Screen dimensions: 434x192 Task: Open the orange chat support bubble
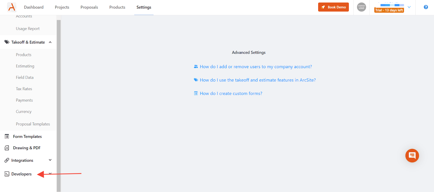(412, 156)
